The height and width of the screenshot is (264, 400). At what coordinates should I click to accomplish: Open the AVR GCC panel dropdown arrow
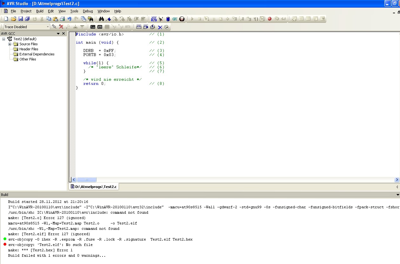58,34
